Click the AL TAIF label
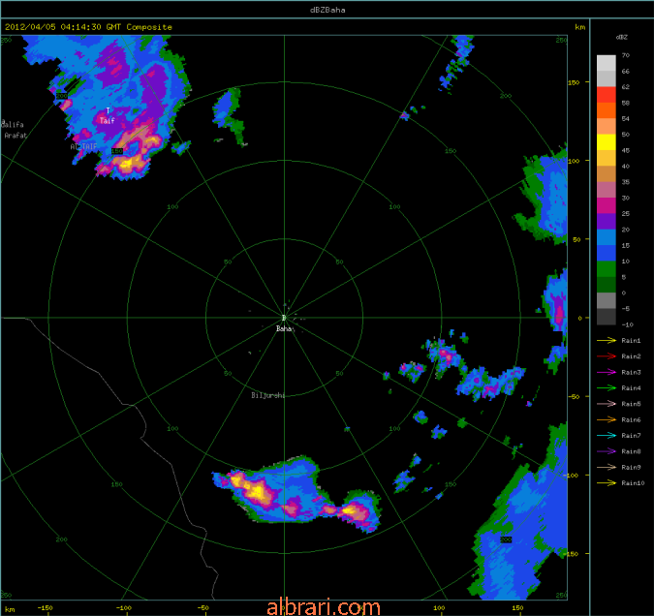 coord(83,146)
